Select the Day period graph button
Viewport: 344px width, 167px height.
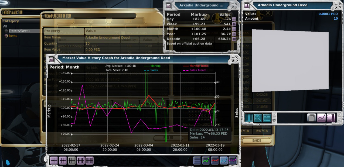coord(54,161)
